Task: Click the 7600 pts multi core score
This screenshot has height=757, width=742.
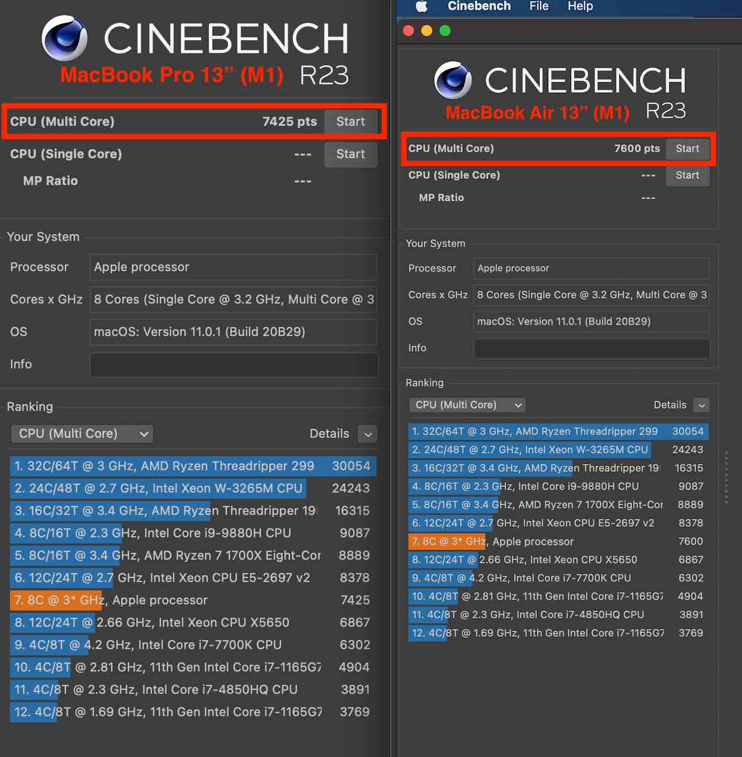Action: 637,149
